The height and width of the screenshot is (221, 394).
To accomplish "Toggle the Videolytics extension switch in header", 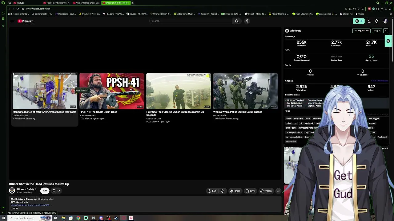I will (359, 21).
